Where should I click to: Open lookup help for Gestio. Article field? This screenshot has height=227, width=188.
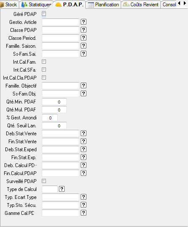[84, 22]
